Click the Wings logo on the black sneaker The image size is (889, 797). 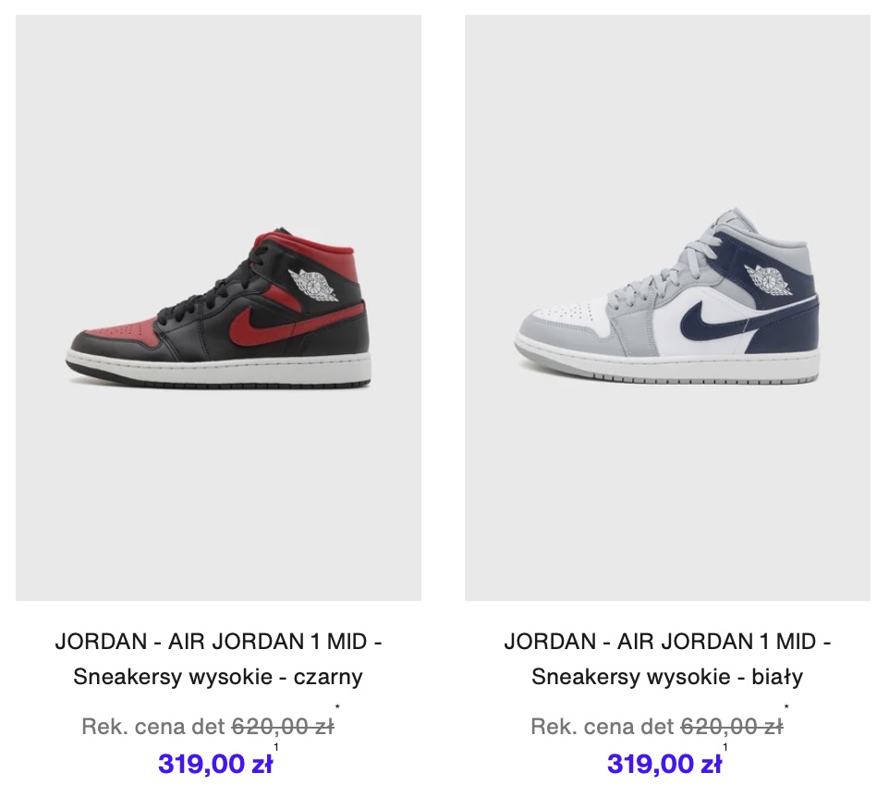pyautogui.click(x=312, y=286)
